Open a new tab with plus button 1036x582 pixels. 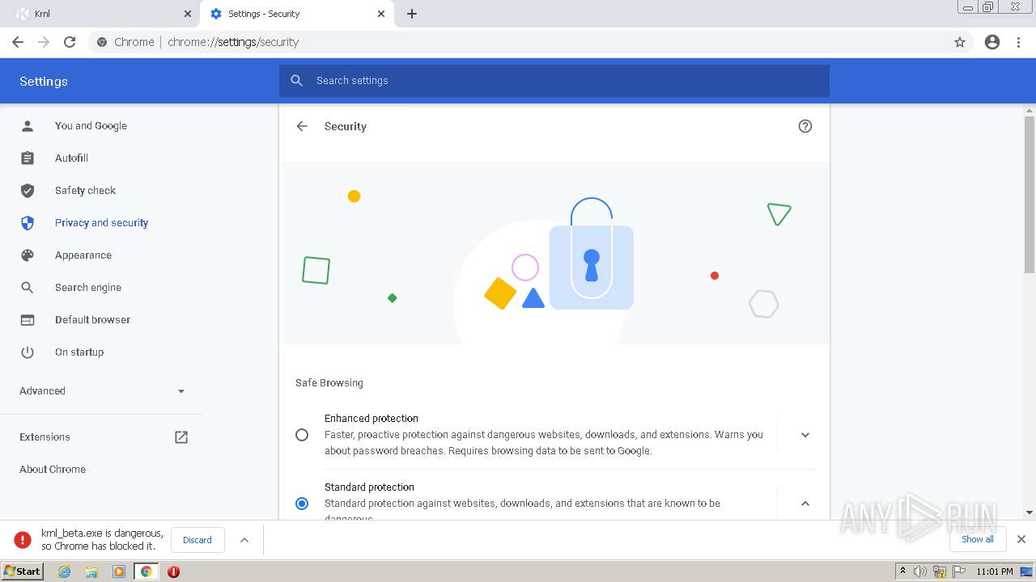[412, 14]
